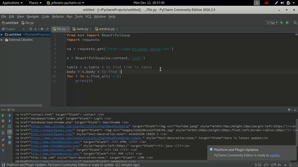
Task: Close the name.py tab
Action: pos(90,29)
